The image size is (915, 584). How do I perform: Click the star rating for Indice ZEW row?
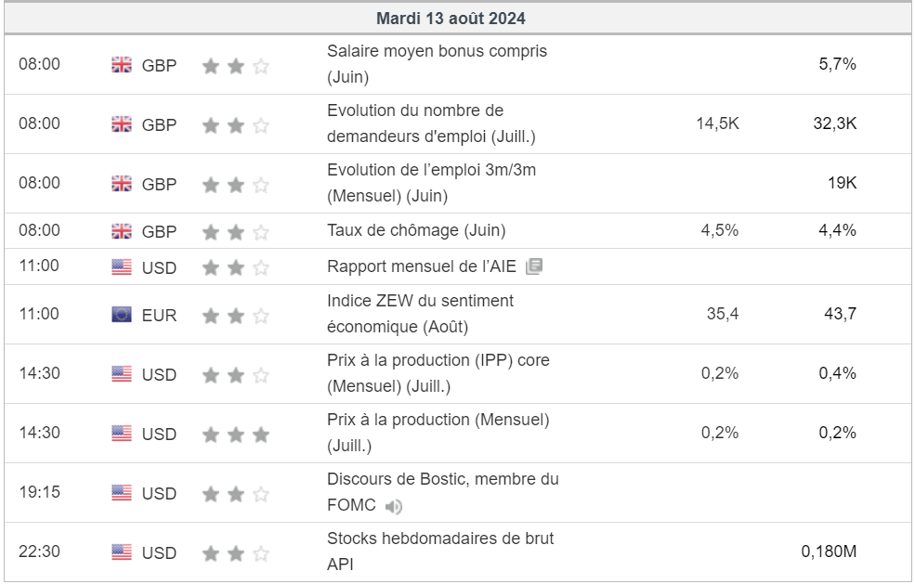click(236, 316)
